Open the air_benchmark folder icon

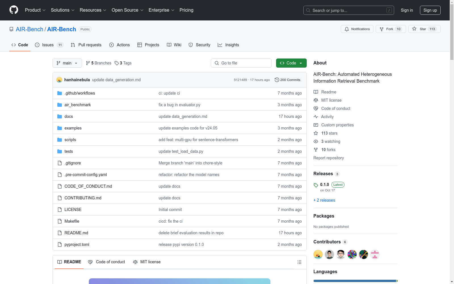[x=60, y=105]
